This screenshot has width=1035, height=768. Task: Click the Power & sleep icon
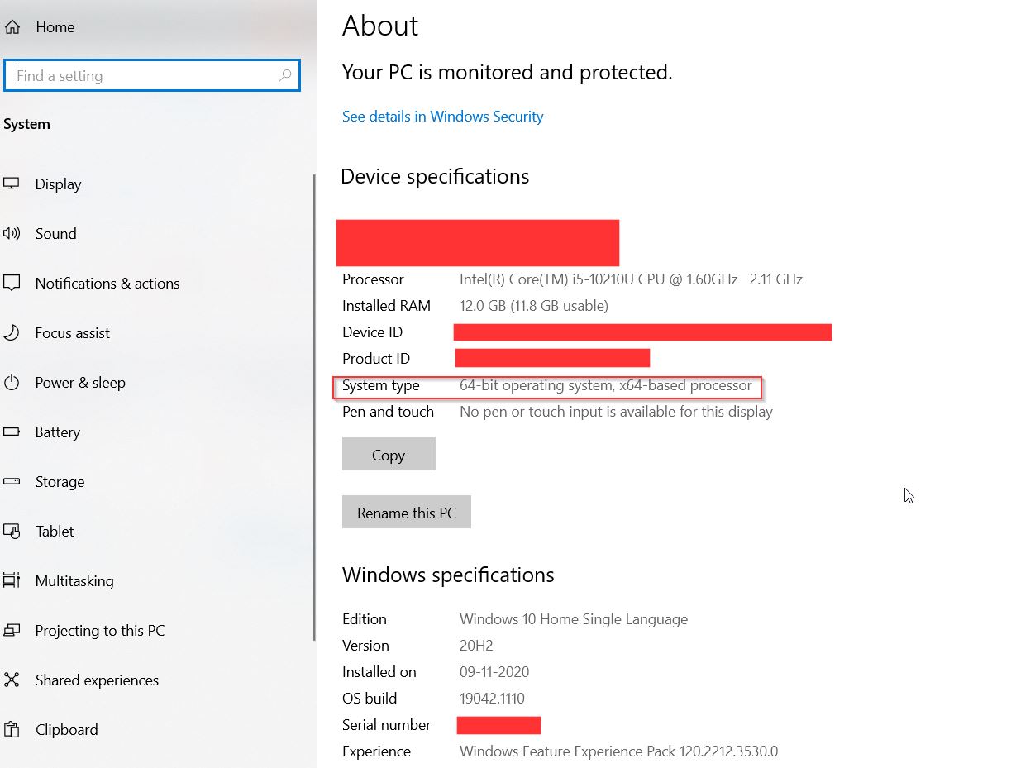[12, 383]
